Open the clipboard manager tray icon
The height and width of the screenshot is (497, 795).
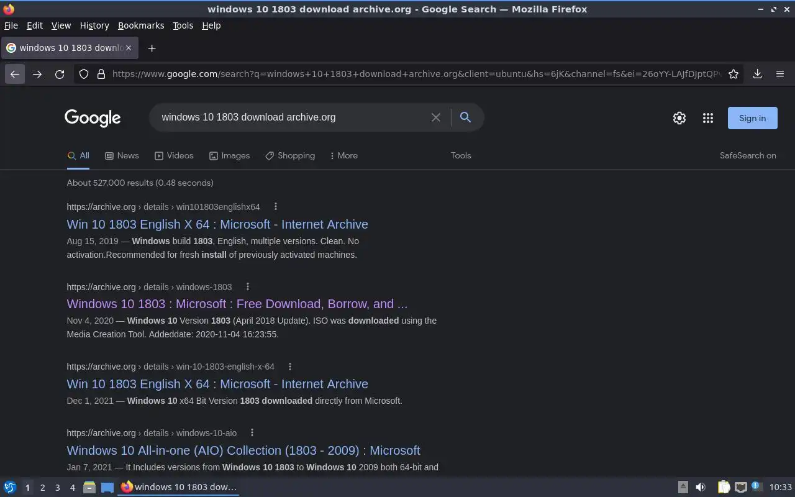coord(724,487)
